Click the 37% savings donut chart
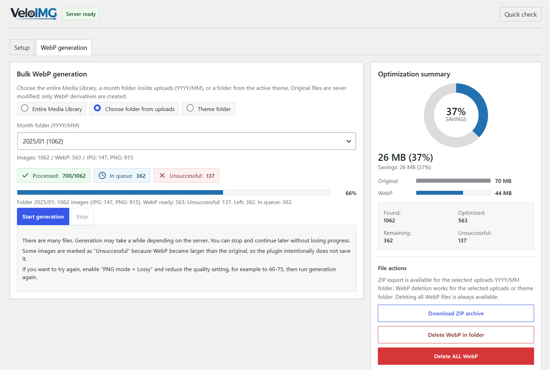The height and width of the screenshot is (370, 550). click(456, 115)
